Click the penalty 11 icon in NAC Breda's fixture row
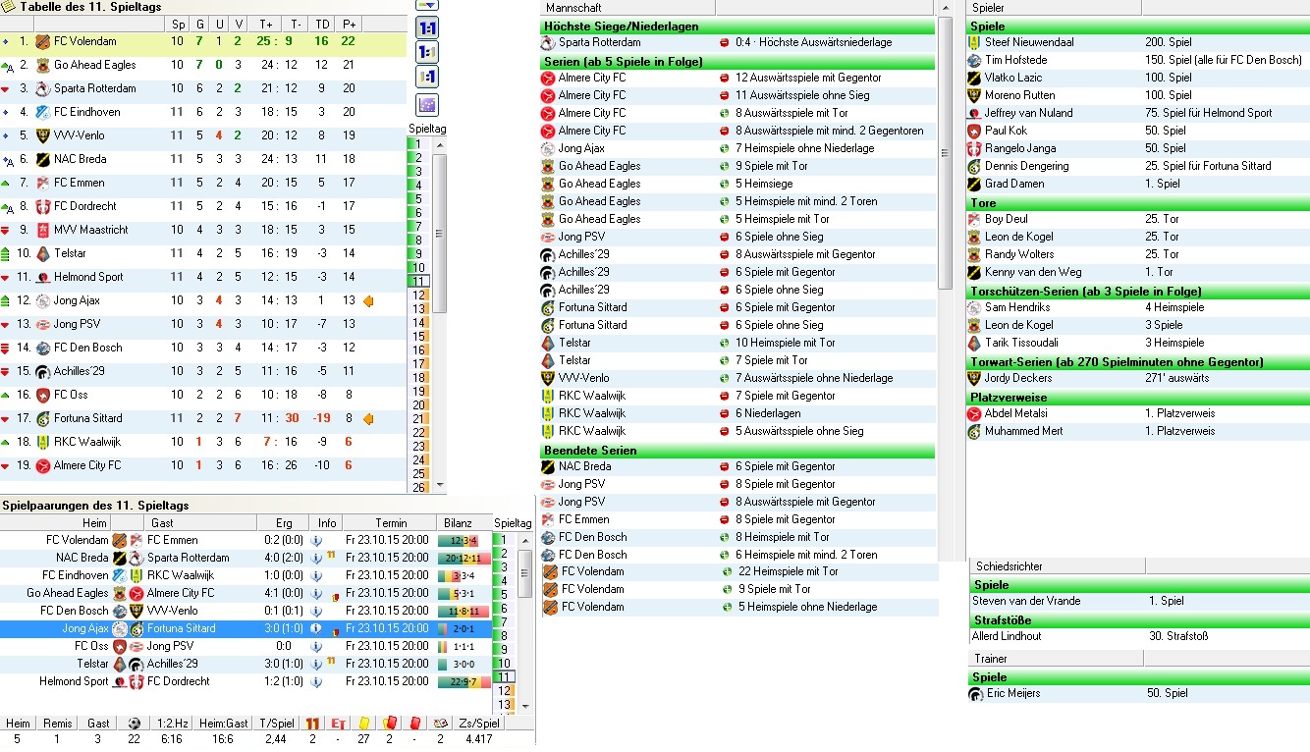Image resolution: width=1310 pixels, height=752 pixels. click(331, 556)
